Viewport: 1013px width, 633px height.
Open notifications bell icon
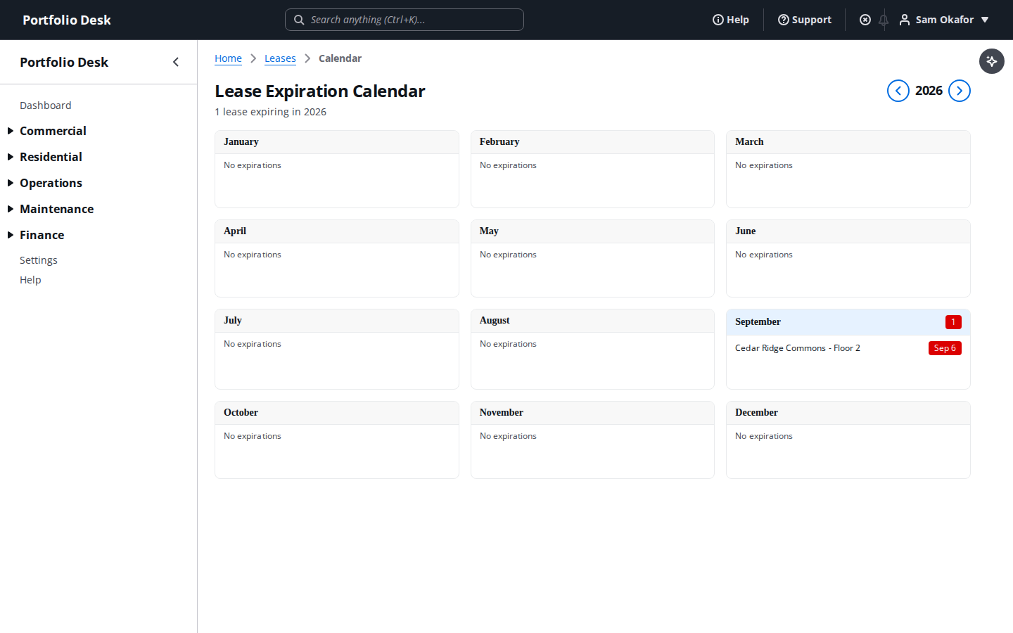click(x=884, y=20)
